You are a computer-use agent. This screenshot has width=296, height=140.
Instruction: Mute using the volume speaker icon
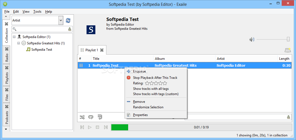pyautogui.click(x=252, y=39)
